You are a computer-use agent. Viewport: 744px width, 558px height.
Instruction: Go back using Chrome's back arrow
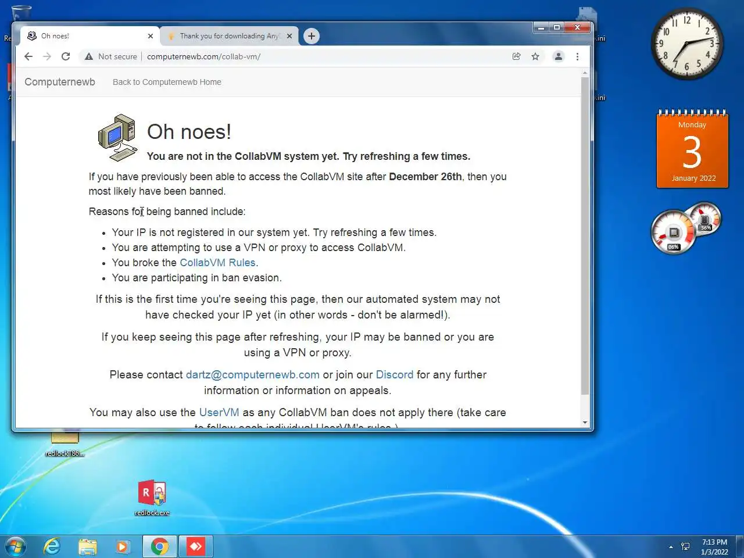point(28,56)
